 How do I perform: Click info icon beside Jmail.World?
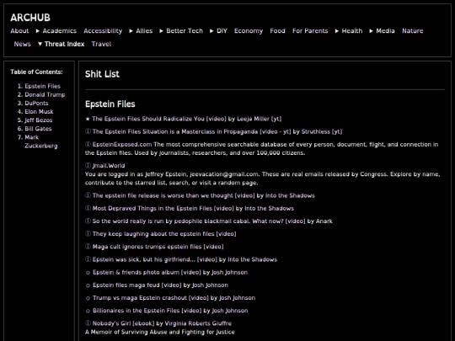(88, 165)
